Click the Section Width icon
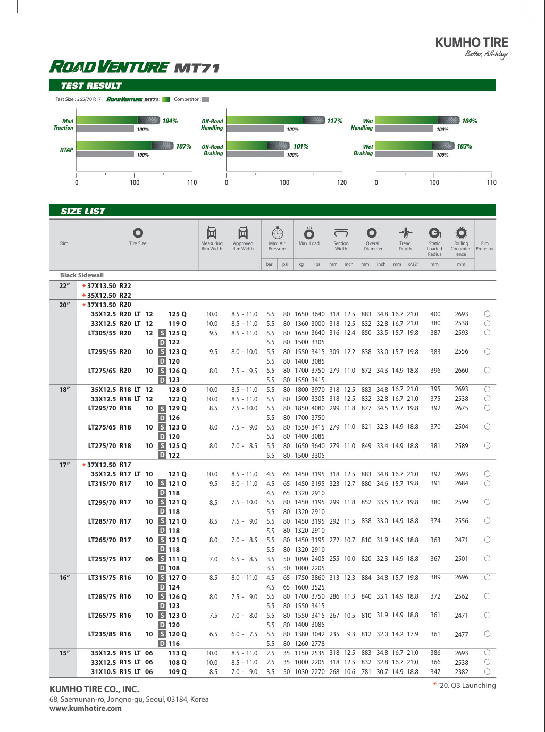 pos(341,233)
